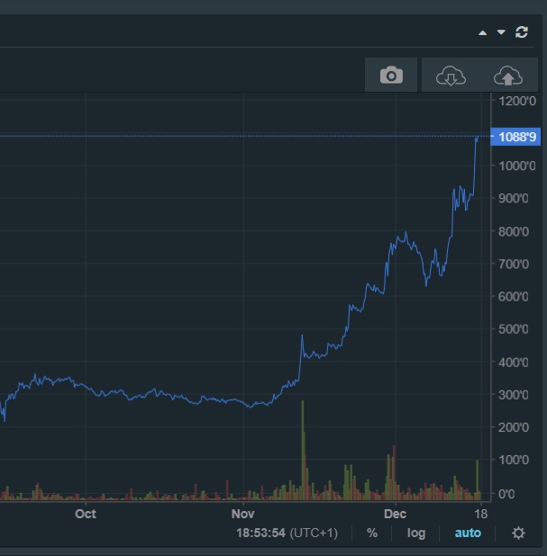Click the Oct label on the time axis

[86, 514]
